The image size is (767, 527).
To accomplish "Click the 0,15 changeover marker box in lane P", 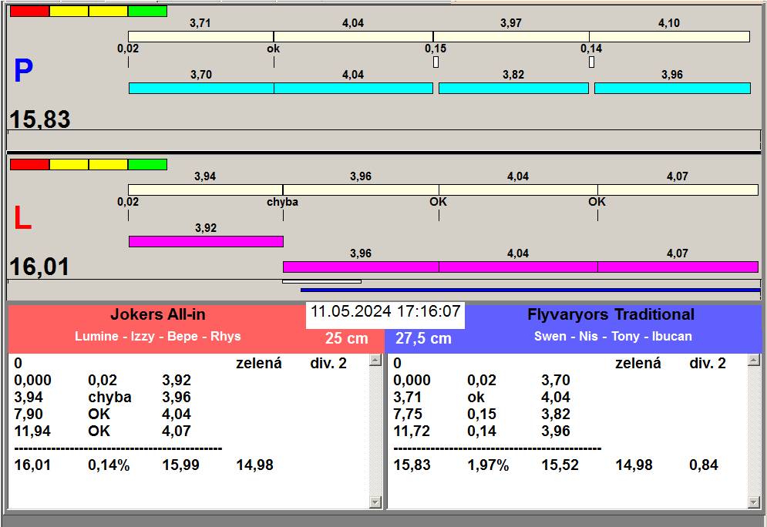I will (436, 62).
